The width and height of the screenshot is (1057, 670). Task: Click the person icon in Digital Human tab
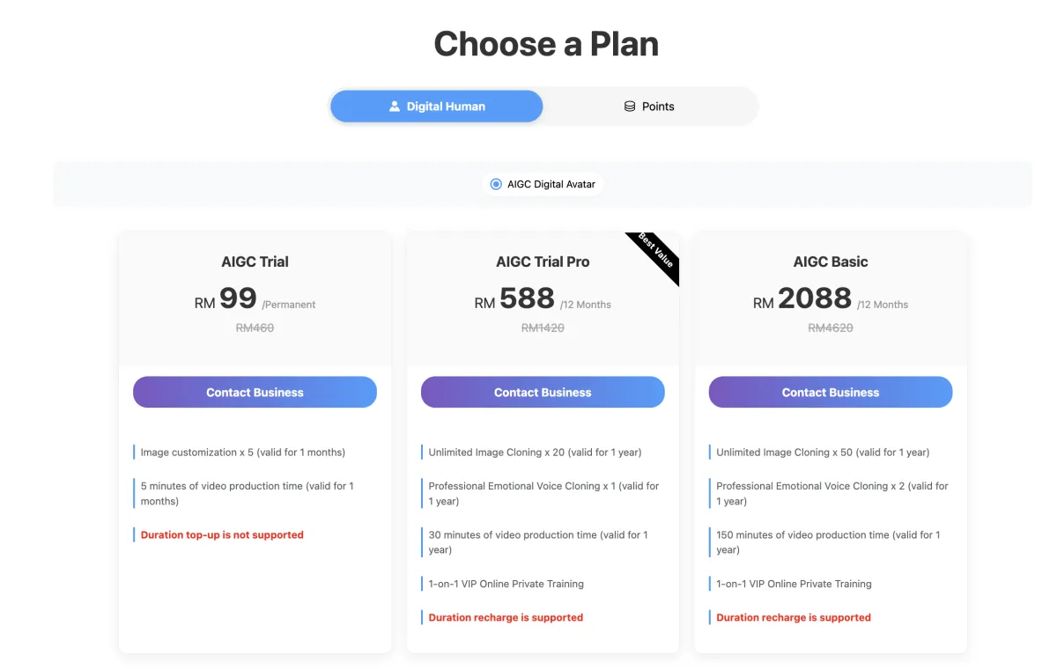click(x=395, y=107)
